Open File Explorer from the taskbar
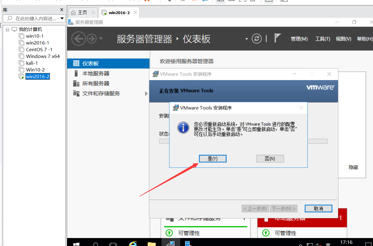Viewport: 373px width, 246px height. (151, 244)
